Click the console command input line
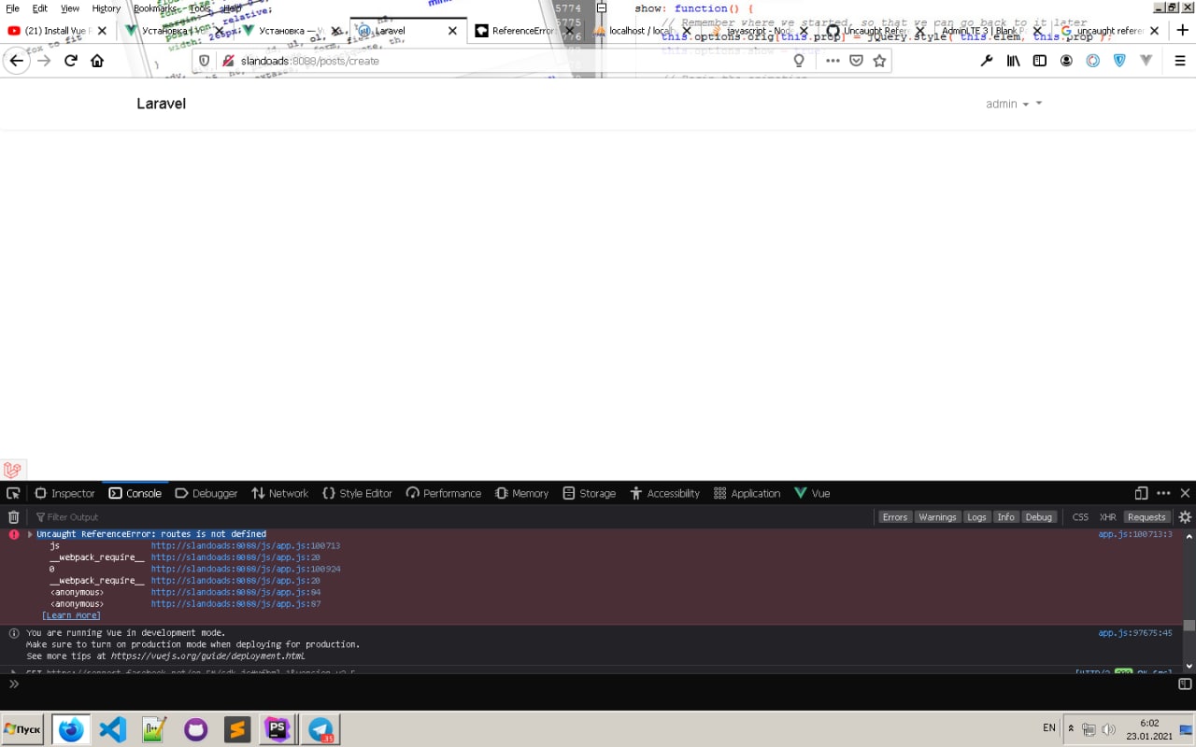The width and height of the screenshot is (1196, 747). pos(598,684)
